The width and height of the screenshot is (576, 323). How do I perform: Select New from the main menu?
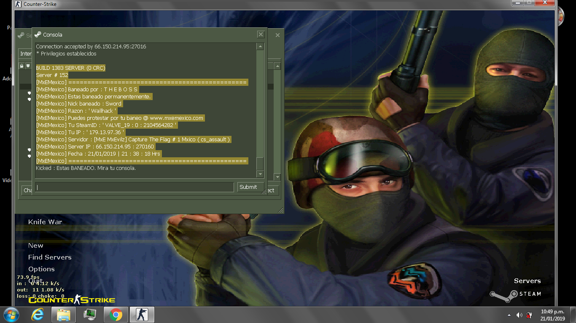click(36, 246)
